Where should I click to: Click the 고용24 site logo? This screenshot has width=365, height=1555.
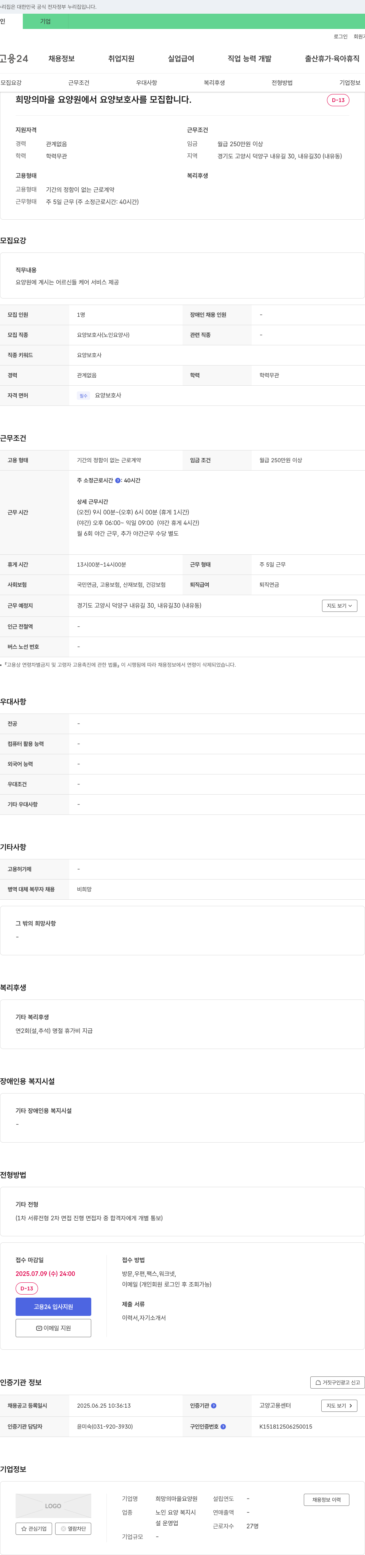pyautogui.click(x=14, y=59)
